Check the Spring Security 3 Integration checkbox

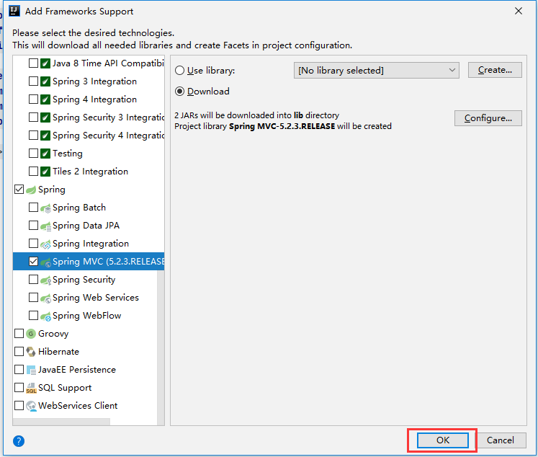coord(33,117)
